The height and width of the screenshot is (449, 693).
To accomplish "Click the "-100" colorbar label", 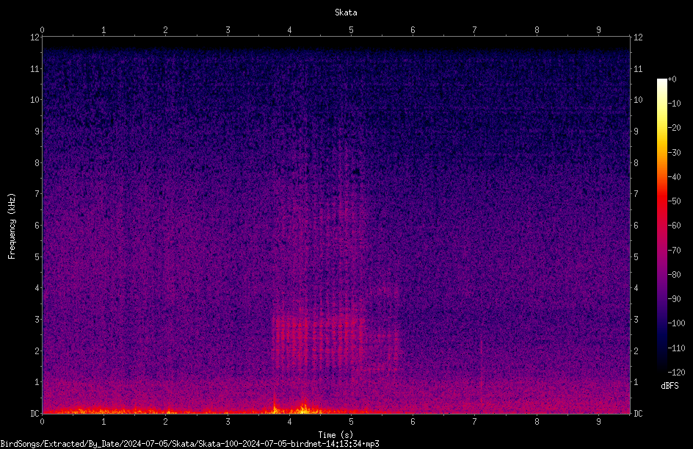I will [676, 323].
